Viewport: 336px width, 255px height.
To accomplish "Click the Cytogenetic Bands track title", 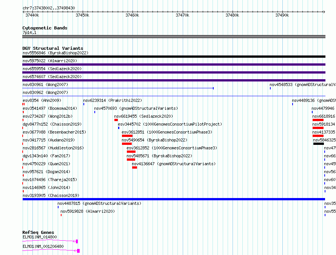I will point(45,28).
